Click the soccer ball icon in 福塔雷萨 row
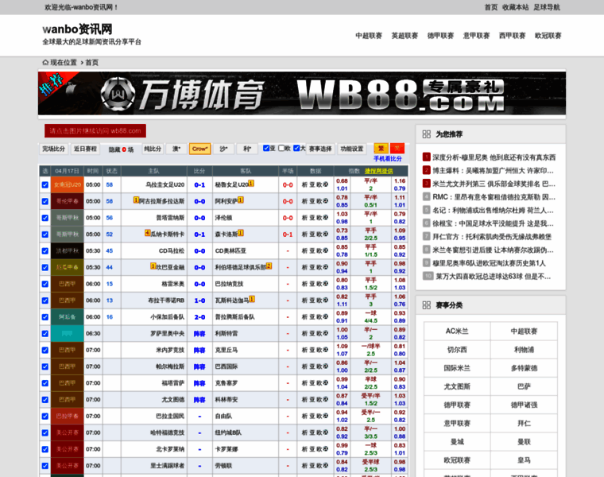 (326, 383)
